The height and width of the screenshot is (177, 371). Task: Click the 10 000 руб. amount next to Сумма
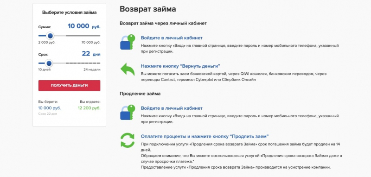(84, 26)
